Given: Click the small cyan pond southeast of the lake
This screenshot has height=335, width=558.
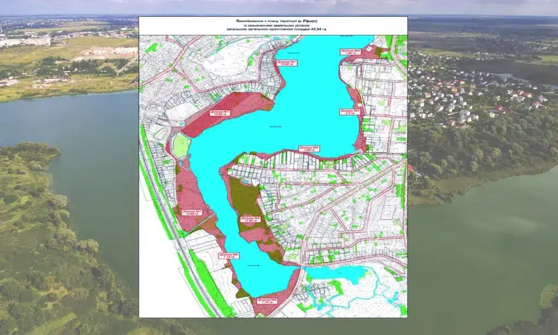Looking at the screenshot, I should coord(333,273).
